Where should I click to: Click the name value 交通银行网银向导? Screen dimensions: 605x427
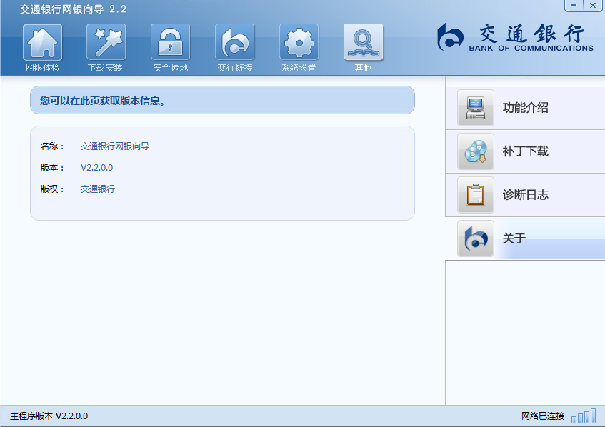115,146
